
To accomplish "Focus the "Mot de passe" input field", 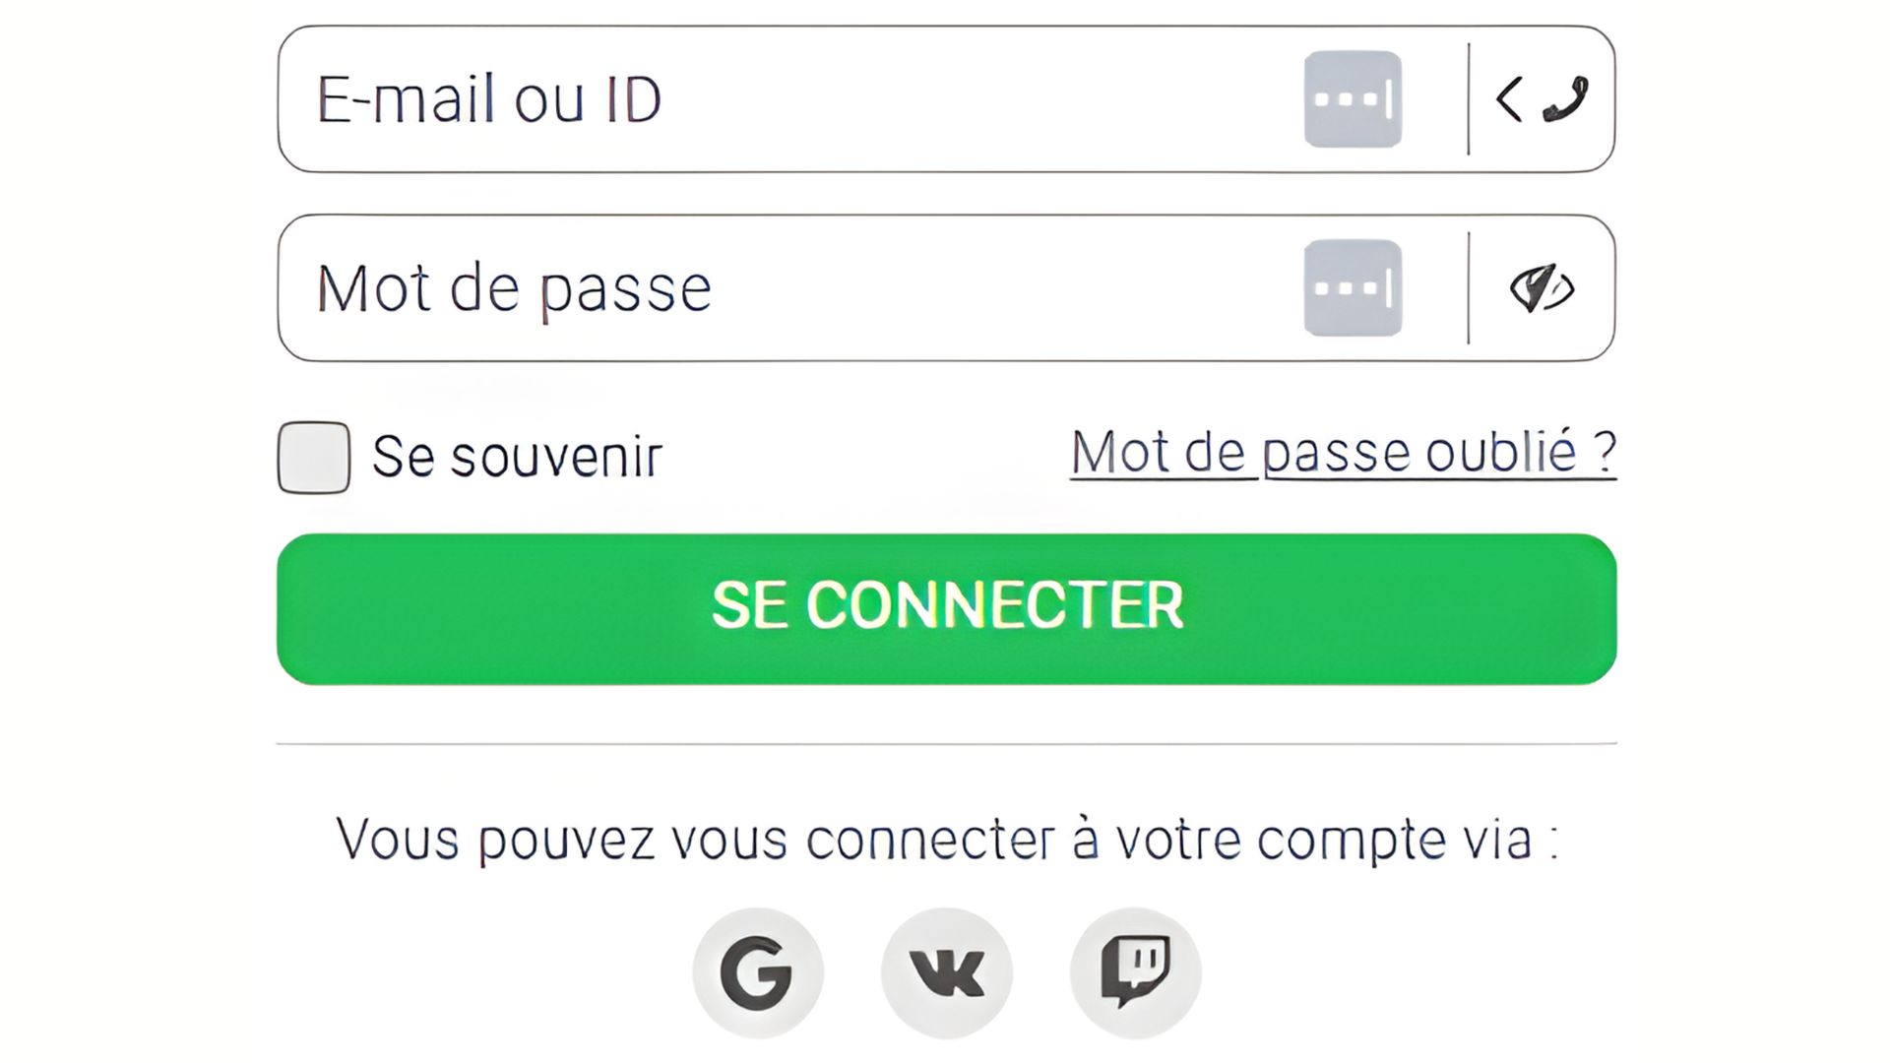I will tap(689, 286).
